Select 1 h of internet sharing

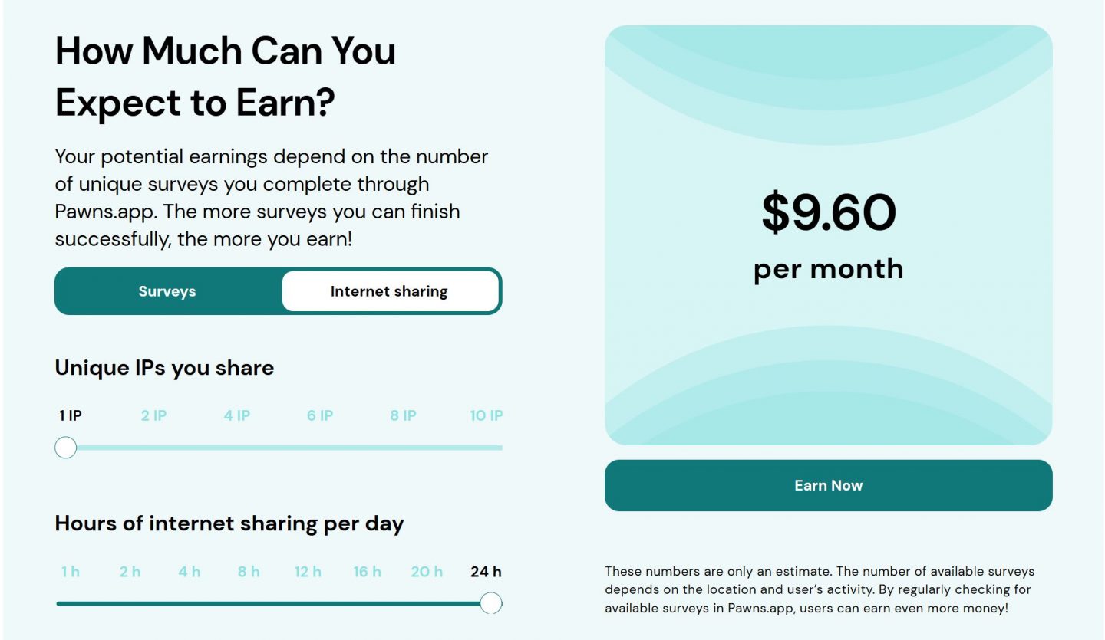tap(69, 571)
